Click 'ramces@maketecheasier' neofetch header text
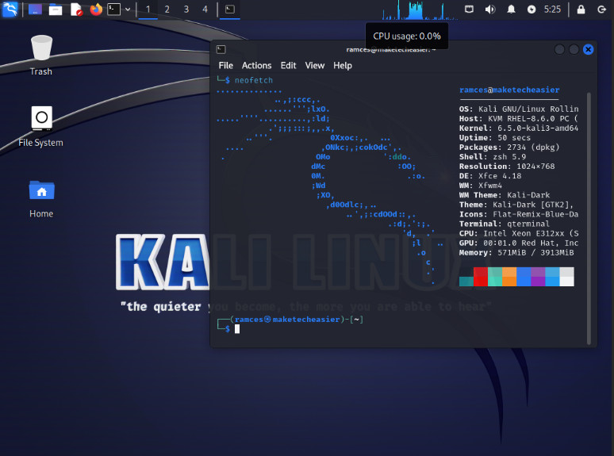The width and height of the screenshot is (614, 456). click(x=509, y=90)
